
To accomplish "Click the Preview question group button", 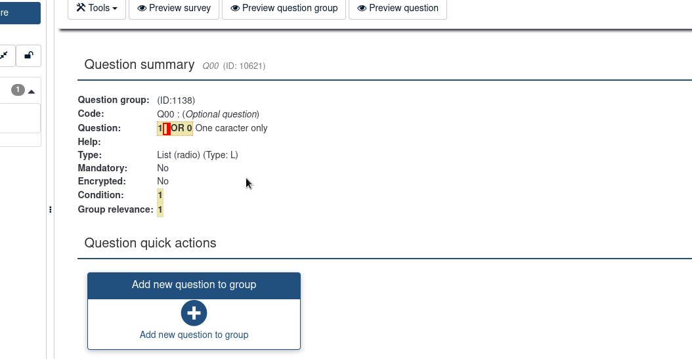I will pyautogui.click(x=284, y=9).
